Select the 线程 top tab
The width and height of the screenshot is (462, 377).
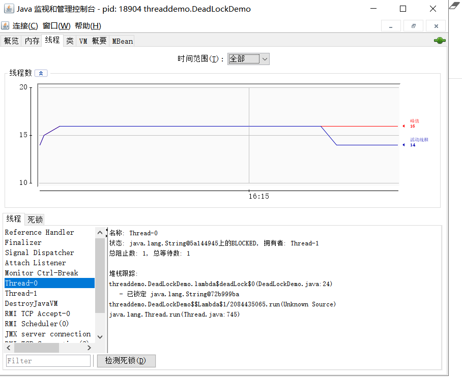(x=52, y=40)
